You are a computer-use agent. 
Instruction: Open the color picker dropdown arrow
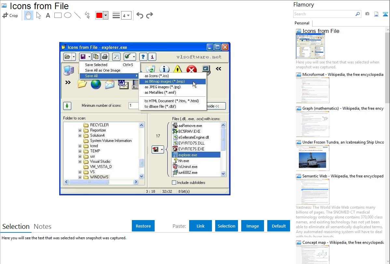coord(105,15)
